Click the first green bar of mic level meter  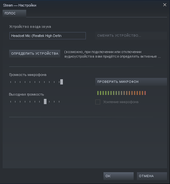coord(98,93)
